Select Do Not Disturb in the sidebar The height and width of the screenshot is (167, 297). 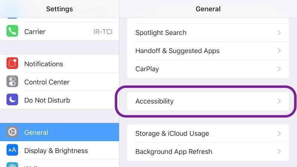pos(47,100)
